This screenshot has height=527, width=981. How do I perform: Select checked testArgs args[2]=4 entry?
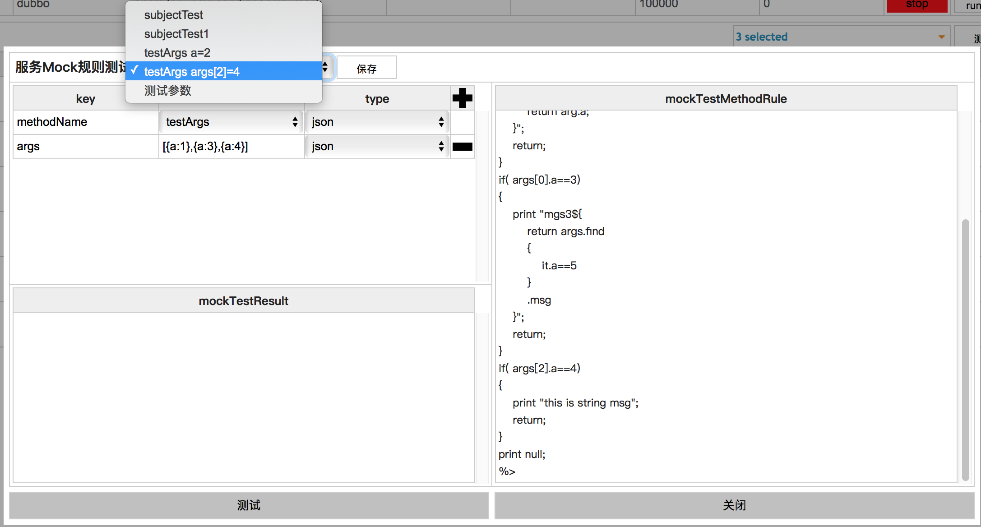(x=191, y=72)
